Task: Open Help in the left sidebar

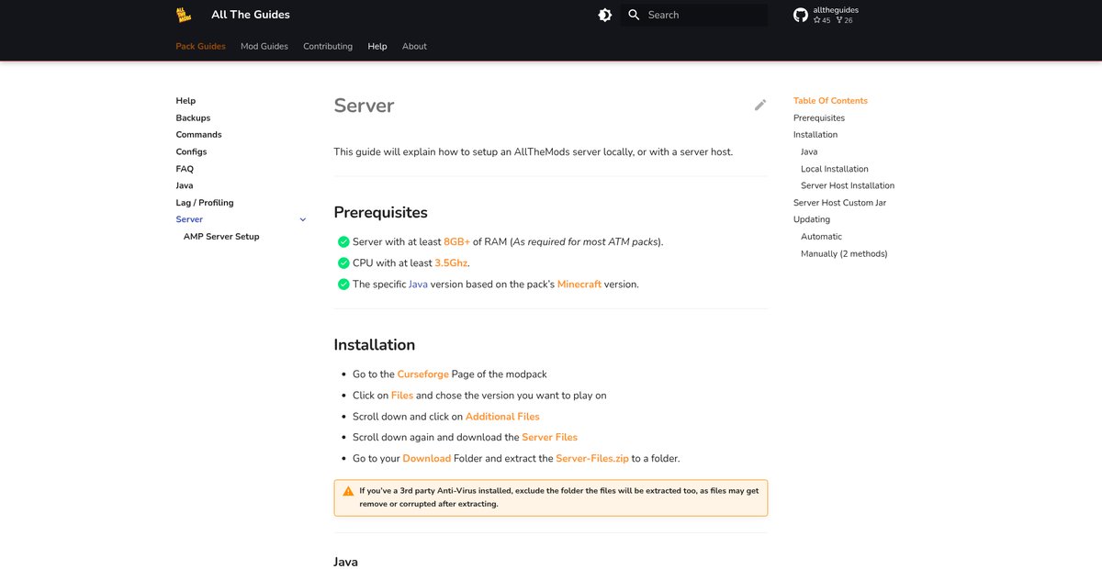Action: tap(186, 101)
